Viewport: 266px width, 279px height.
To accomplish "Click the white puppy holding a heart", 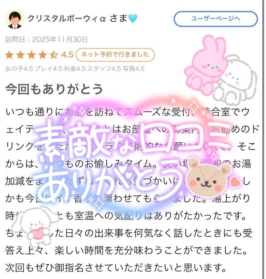I will [35, 228].
